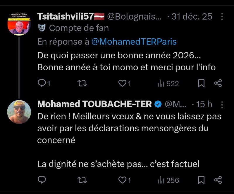Click Mohamed TOUBACHE-TER's profile avatar
234x194 pixels.
pos(19,112)
